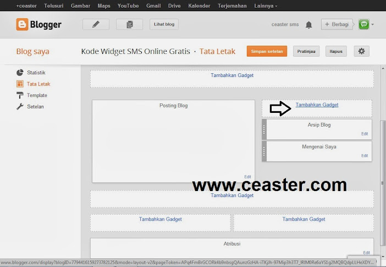386x267 pixels.
Task: Edit the Posting Blog gadget
Action: click(x=247, y=177)
